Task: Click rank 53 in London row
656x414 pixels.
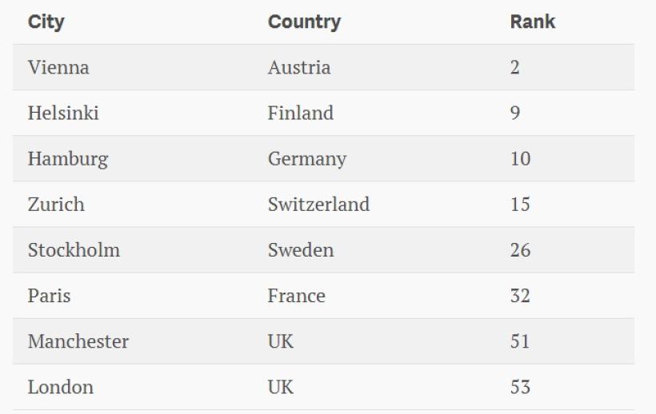Action: pyautogui.click(x=520, y=388)
